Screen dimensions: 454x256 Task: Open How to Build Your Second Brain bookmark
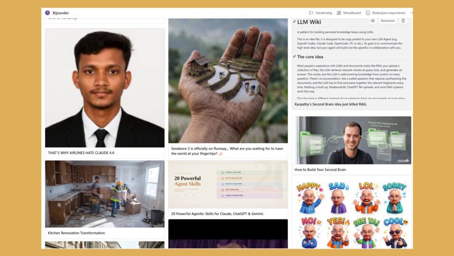(x=320, y=170)
